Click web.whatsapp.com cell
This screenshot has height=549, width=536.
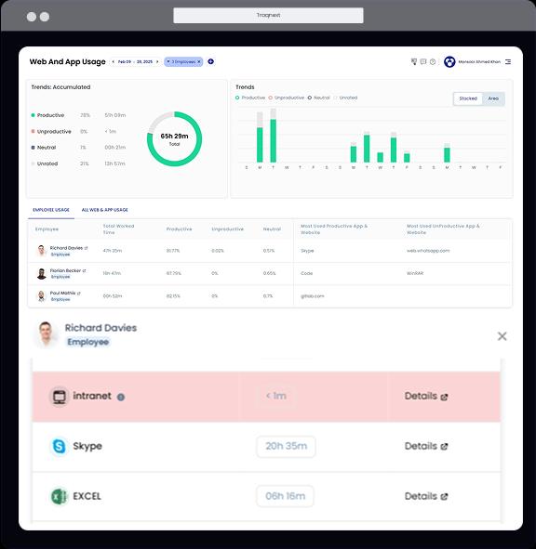tap(428, 251)
